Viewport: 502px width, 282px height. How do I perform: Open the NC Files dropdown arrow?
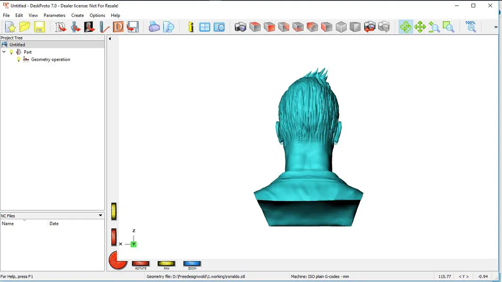pos(100,216)
